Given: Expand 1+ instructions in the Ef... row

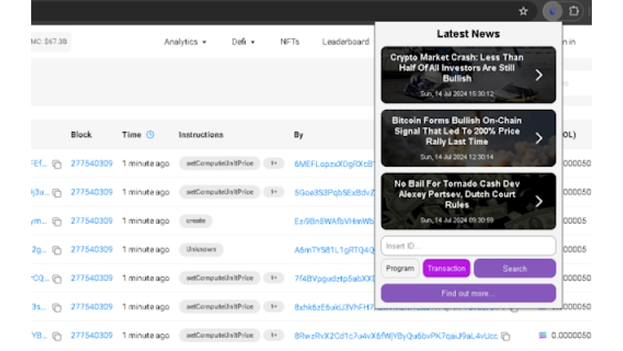Looking at the screenshot, I should point(273,163).
